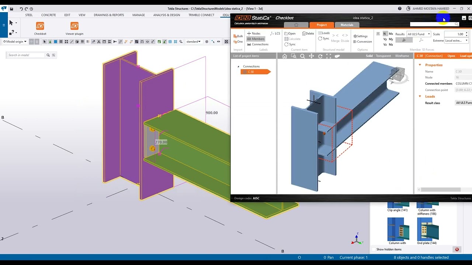
Task: Click Sync in Structural model group
Action: 324,39
